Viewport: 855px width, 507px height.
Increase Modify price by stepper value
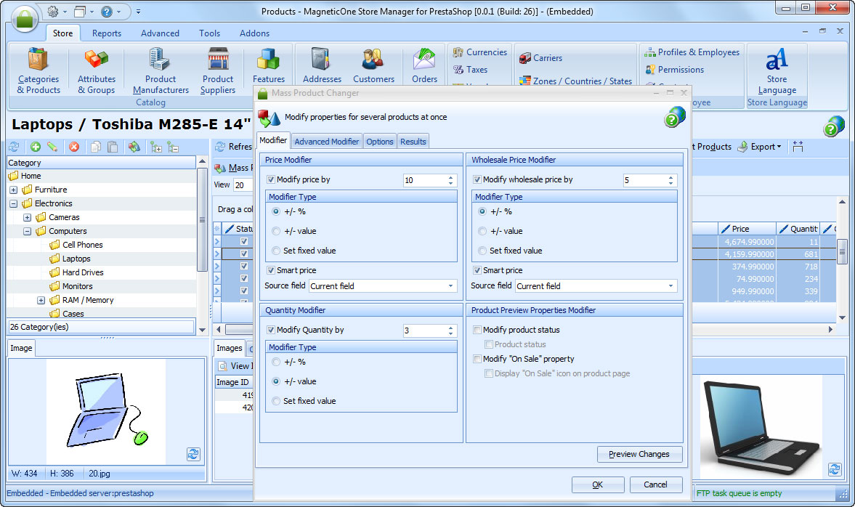pos(450,177)
